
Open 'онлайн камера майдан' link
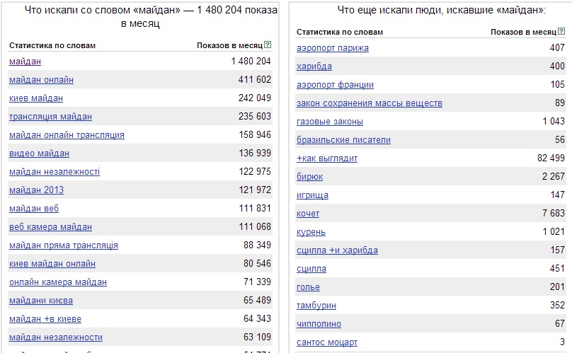pyautogui.click(x=58, y=282)
